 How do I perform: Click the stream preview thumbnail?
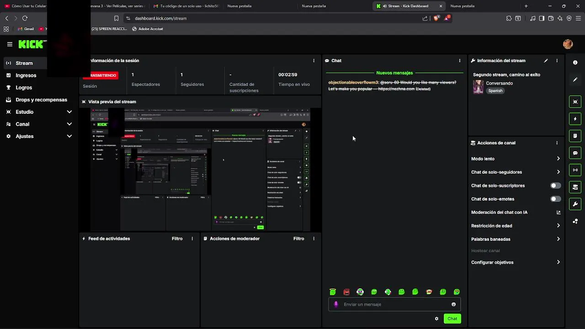point(200,170)
